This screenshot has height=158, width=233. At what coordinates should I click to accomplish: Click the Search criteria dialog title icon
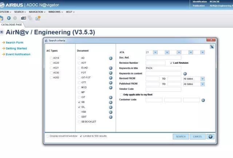46,41
